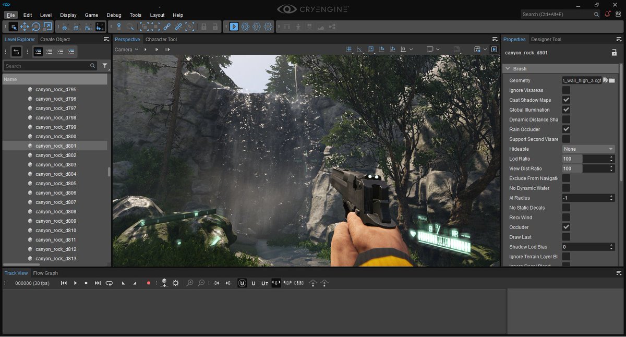Toggle magnet snapping icon in Track View

[x=242, y=283]
